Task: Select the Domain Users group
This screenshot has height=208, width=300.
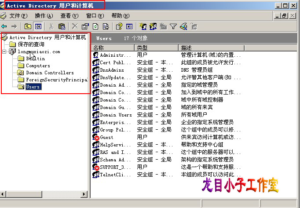Action: 116,115
